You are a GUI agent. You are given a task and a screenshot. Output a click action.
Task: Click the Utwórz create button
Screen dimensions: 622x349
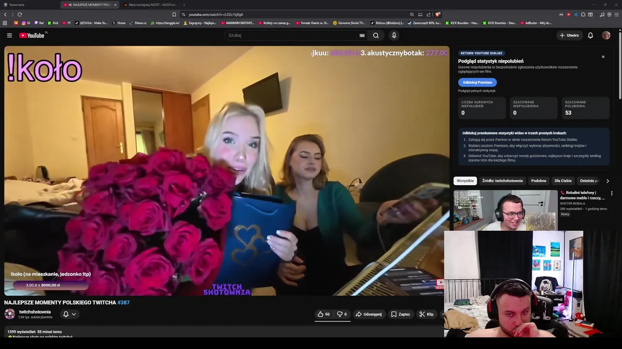click(569, 35)
